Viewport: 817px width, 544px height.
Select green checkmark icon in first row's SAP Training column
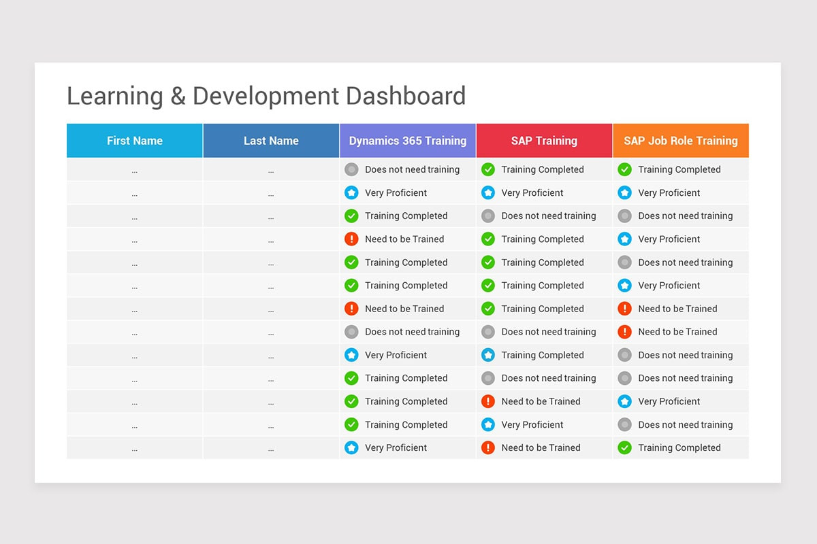coord(488,169)
